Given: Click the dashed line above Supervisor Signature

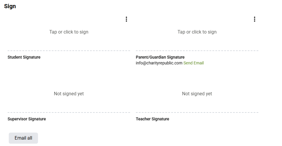Looking at the screenshot, I should [x=69, y=112].
